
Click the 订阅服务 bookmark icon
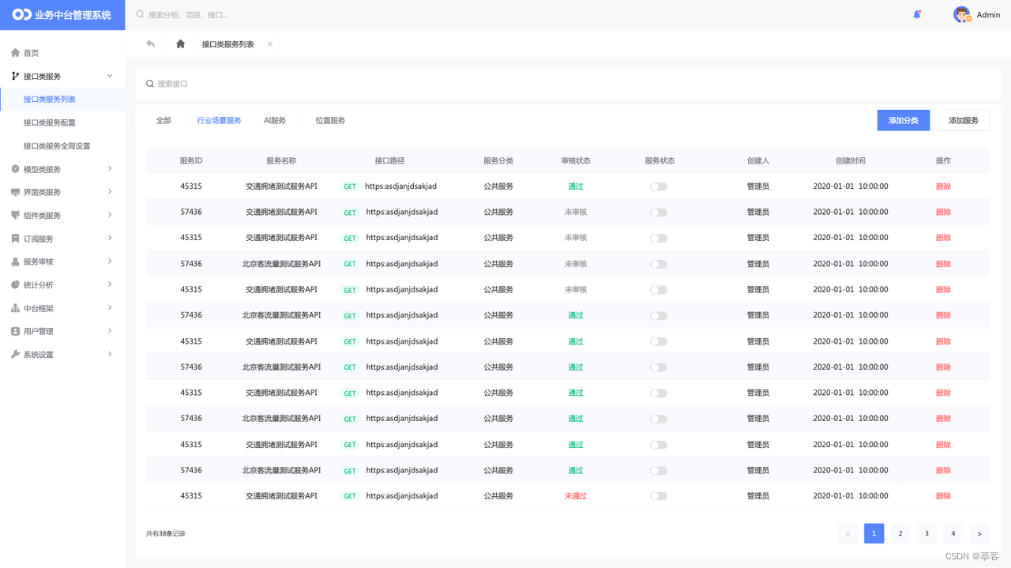pos(15,239)
